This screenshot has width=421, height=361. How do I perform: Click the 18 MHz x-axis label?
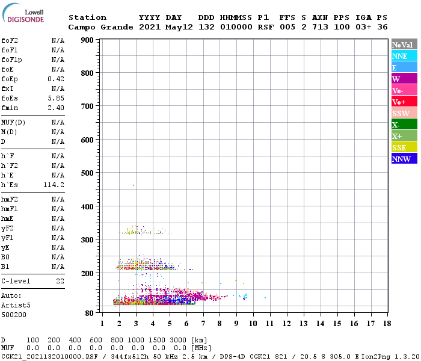(387, 324)
